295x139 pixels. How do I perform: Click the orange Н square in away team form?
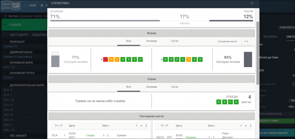(x=188, y=59)
